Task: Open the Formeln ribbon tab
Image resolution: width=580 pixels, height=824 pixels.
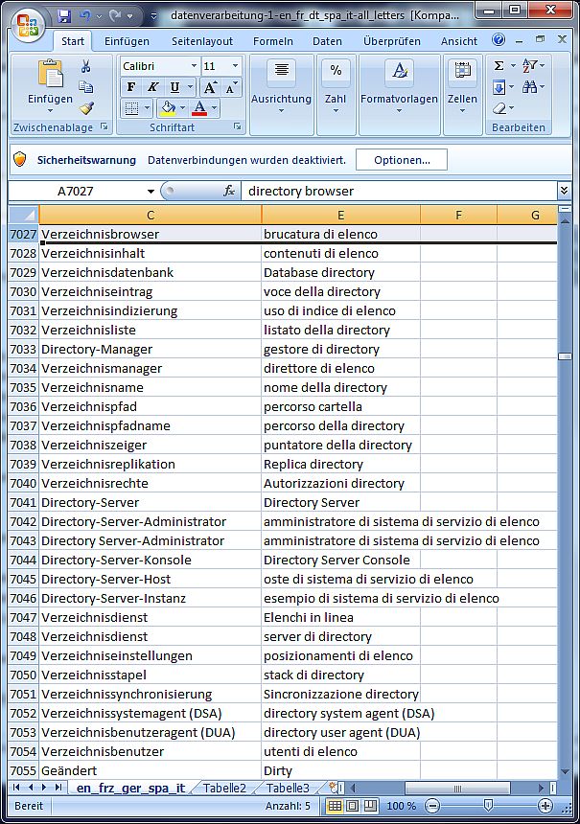Action: pyautogui.click(x=273, y=41)
